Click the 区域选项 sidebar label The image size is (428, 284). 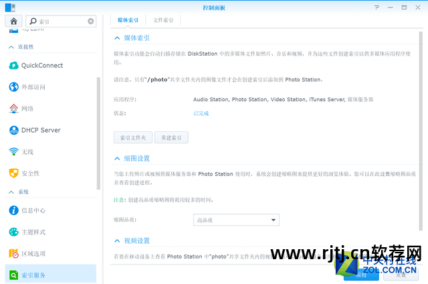pos(33,253)
